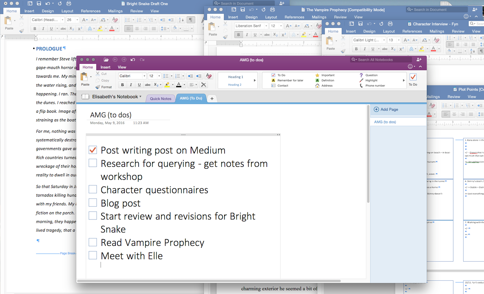
Task: Click superscript in Character Interview window
Action: [401, 49]
